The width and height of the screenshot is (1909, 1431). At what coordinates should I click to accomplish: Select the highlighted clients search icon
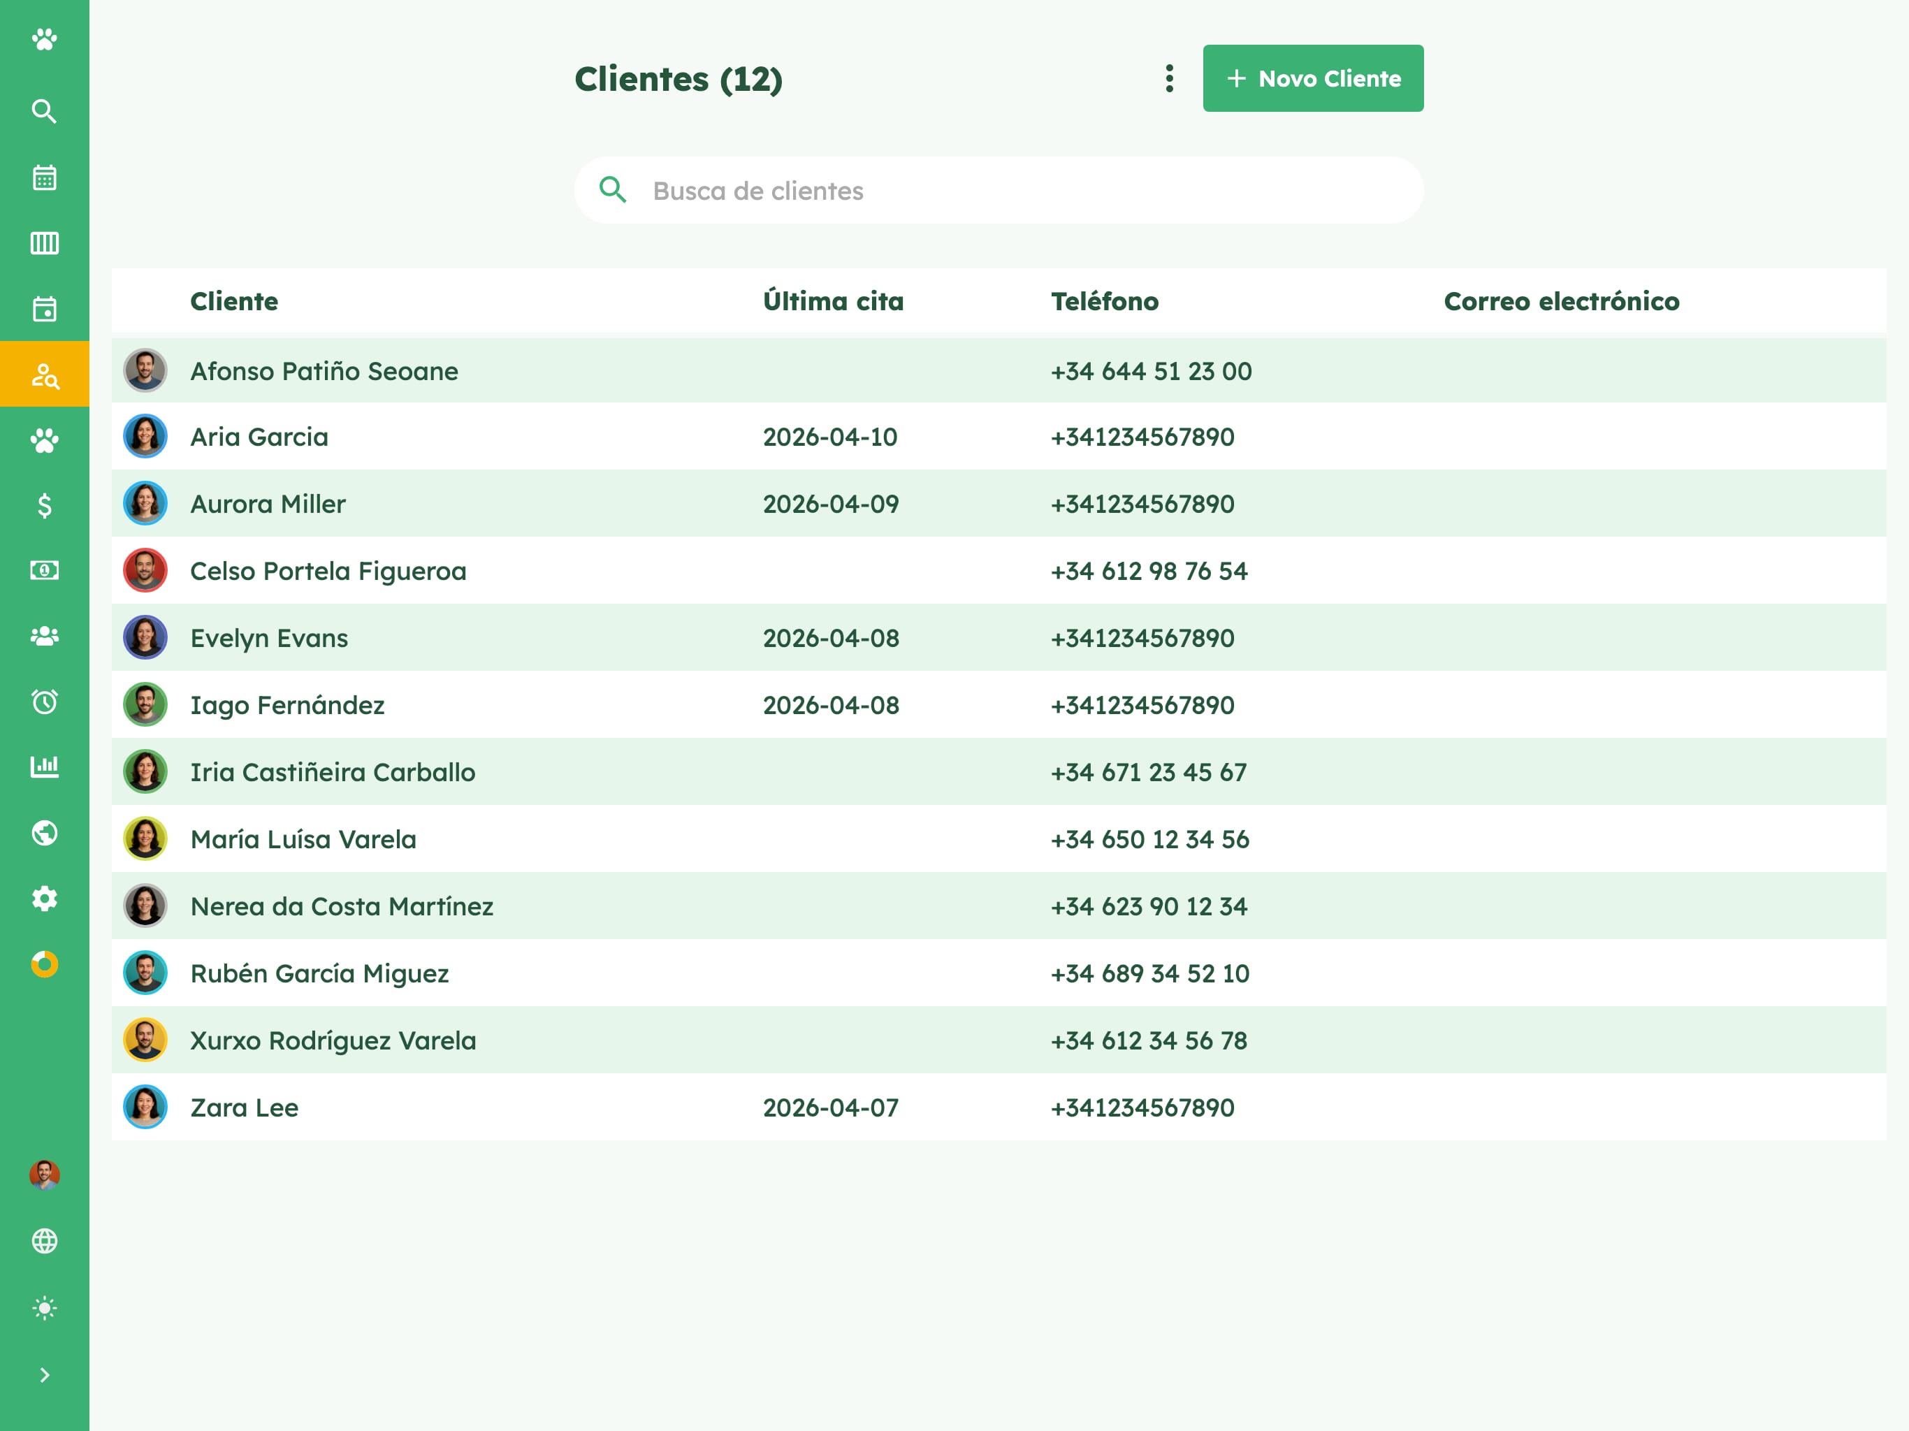click(44, 374)
